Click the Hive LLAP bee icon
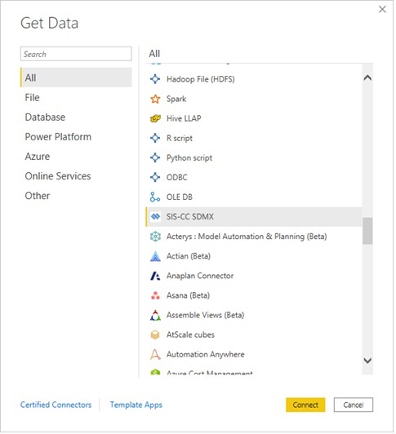The height and width of the screenshot is (434, 396). 155,118
